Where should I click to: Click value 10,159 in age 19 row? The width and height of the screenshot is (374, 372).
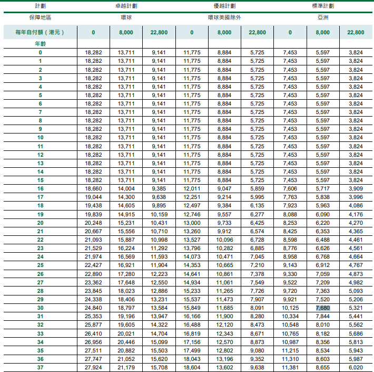(x=159, y=214)
